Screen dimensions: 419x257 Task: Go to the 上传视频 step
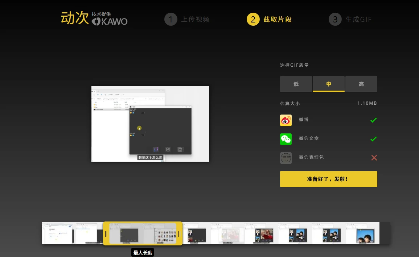coord(195,20)
